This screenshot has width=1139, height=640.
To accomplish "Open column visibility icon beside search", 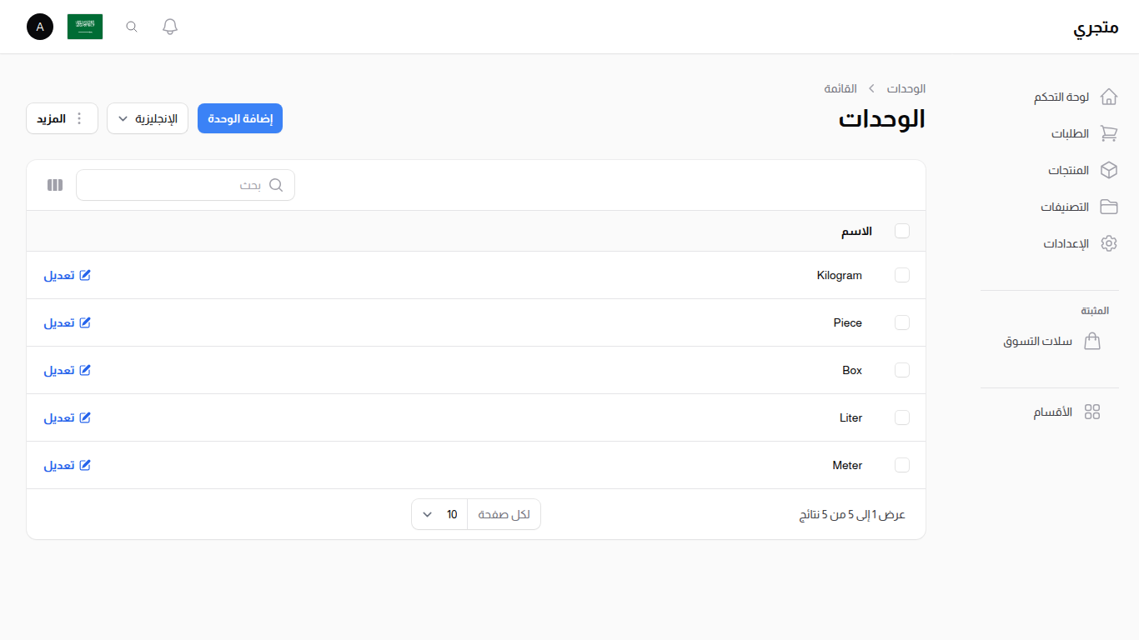I will pos(54,184).
